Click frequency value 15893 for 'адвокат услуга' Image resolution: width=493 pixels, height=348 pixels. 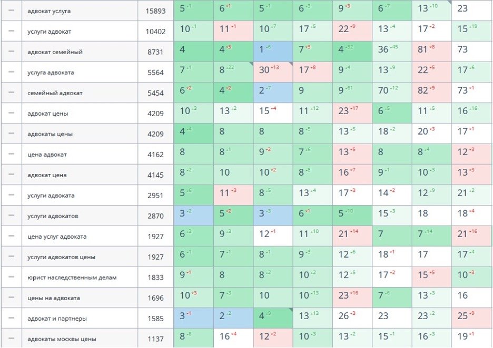pos(155,11)
